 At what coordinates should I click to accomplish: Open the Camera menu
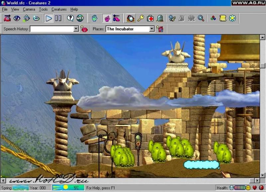coord(29,9)
